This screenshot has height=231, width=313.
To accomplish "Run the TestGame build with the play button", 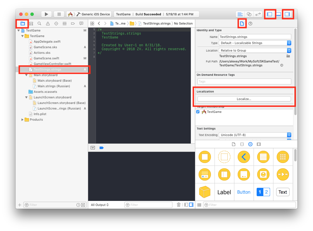I will point(46,14).
